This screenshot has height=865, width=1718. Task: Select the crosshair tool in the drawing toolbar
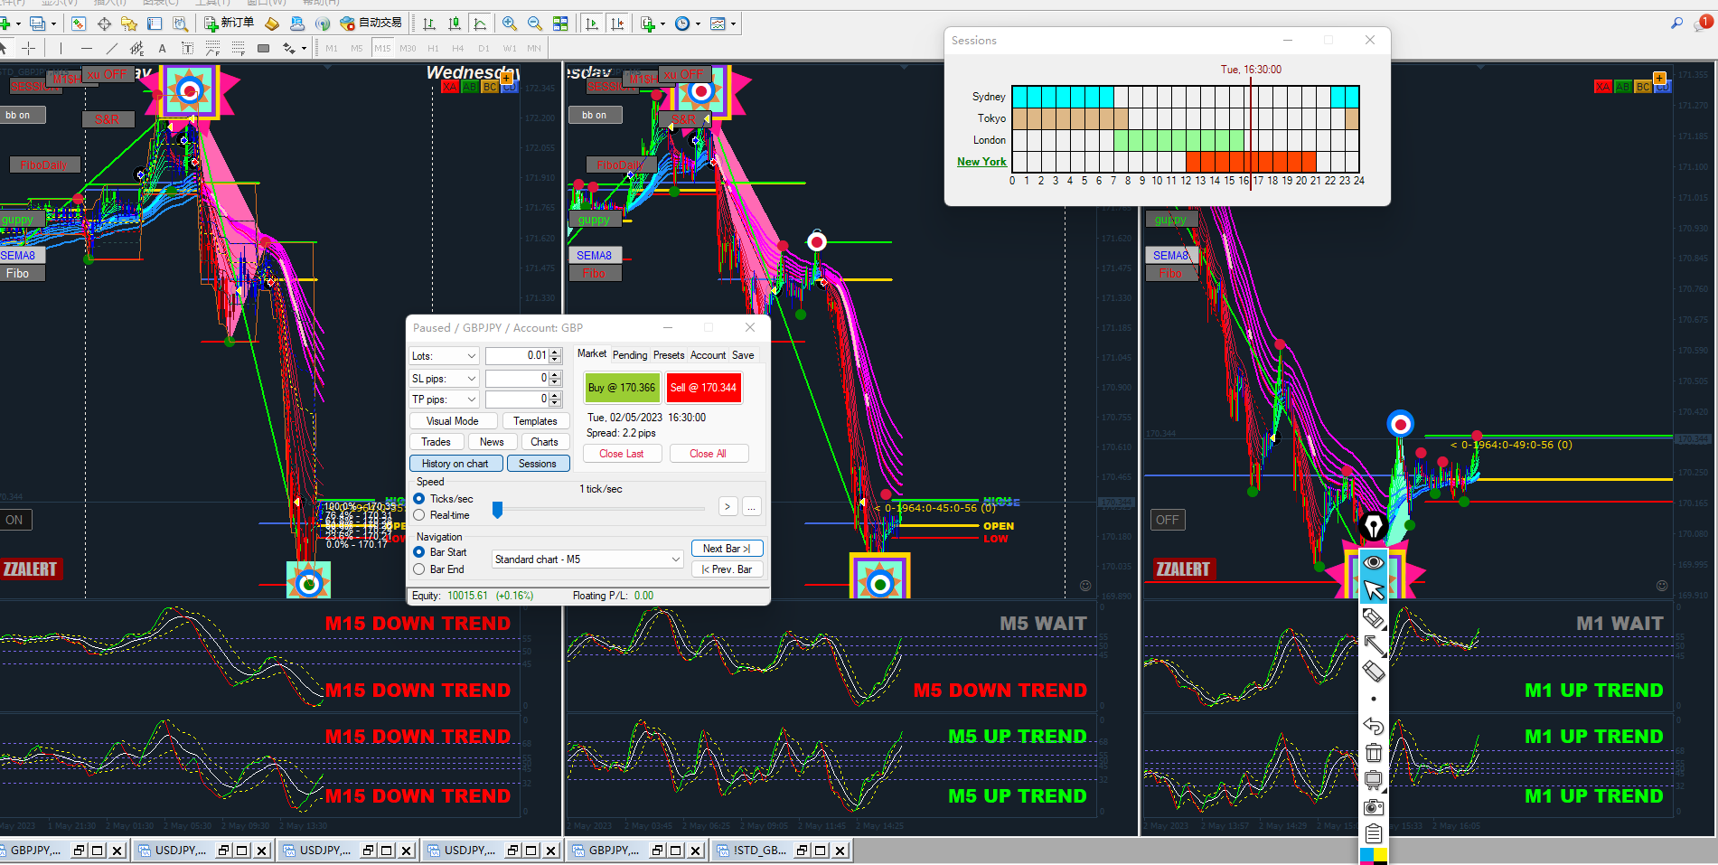click(29, 48)
